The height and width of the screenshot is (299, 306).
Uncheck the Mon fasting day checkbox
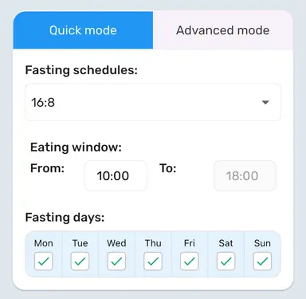(x=44, y=262)
